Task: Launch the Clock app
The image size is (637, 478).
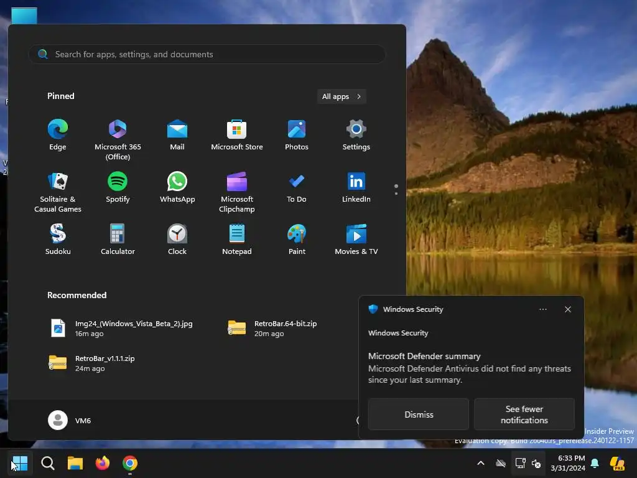Action: pos(177,240)
